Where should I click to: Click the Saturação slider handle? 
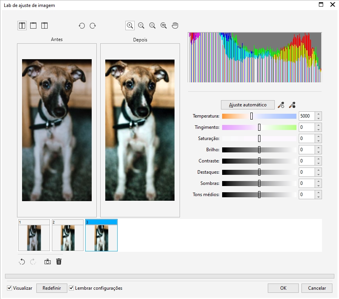click(259, 138)
